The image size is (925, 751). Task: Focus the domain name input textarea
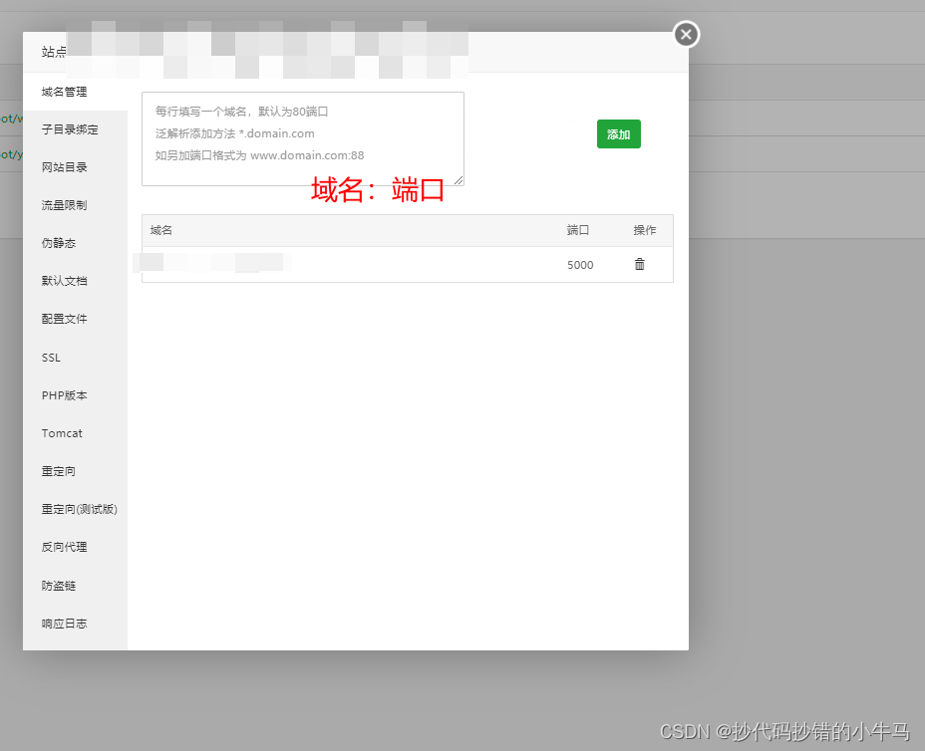click(x=303, y=139)
